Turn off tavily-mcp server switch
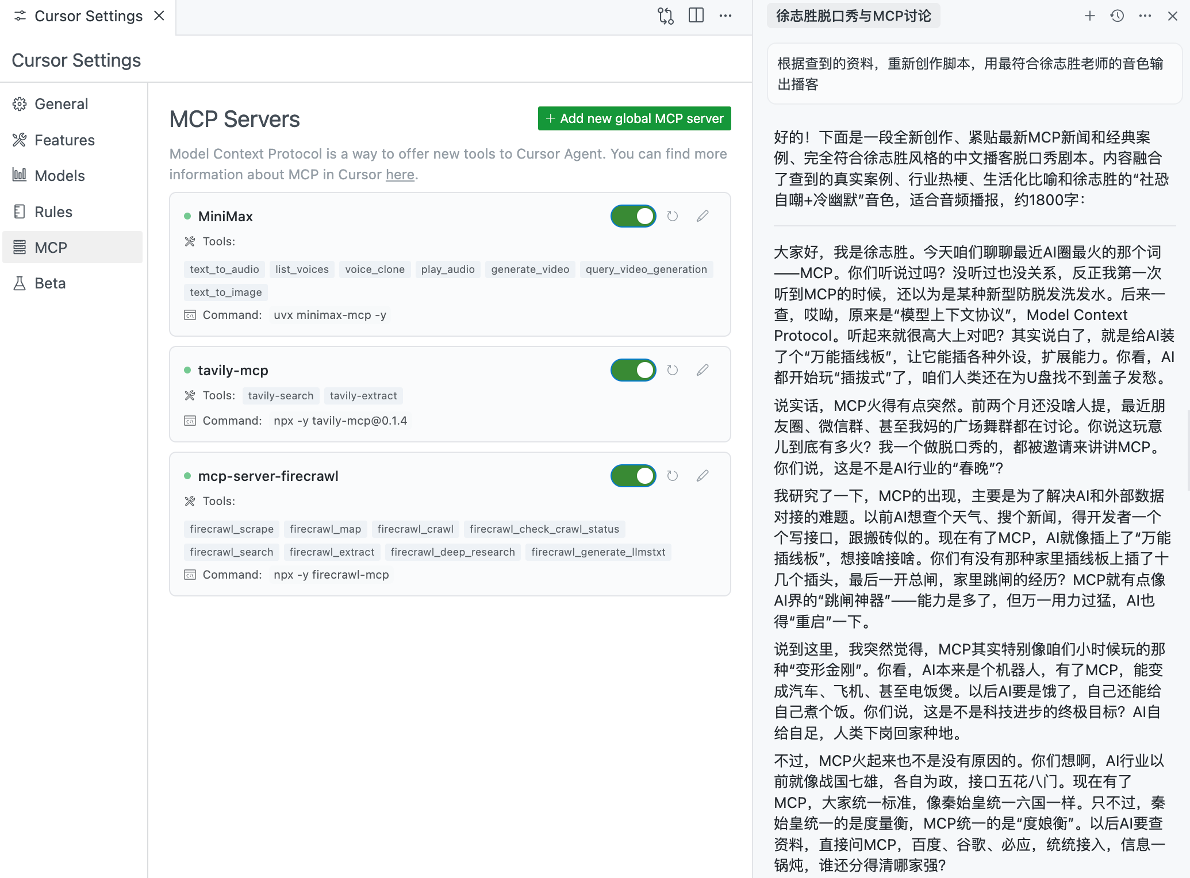The height and width of the screenshot is (878, 1190). click(x=633, y=370)
